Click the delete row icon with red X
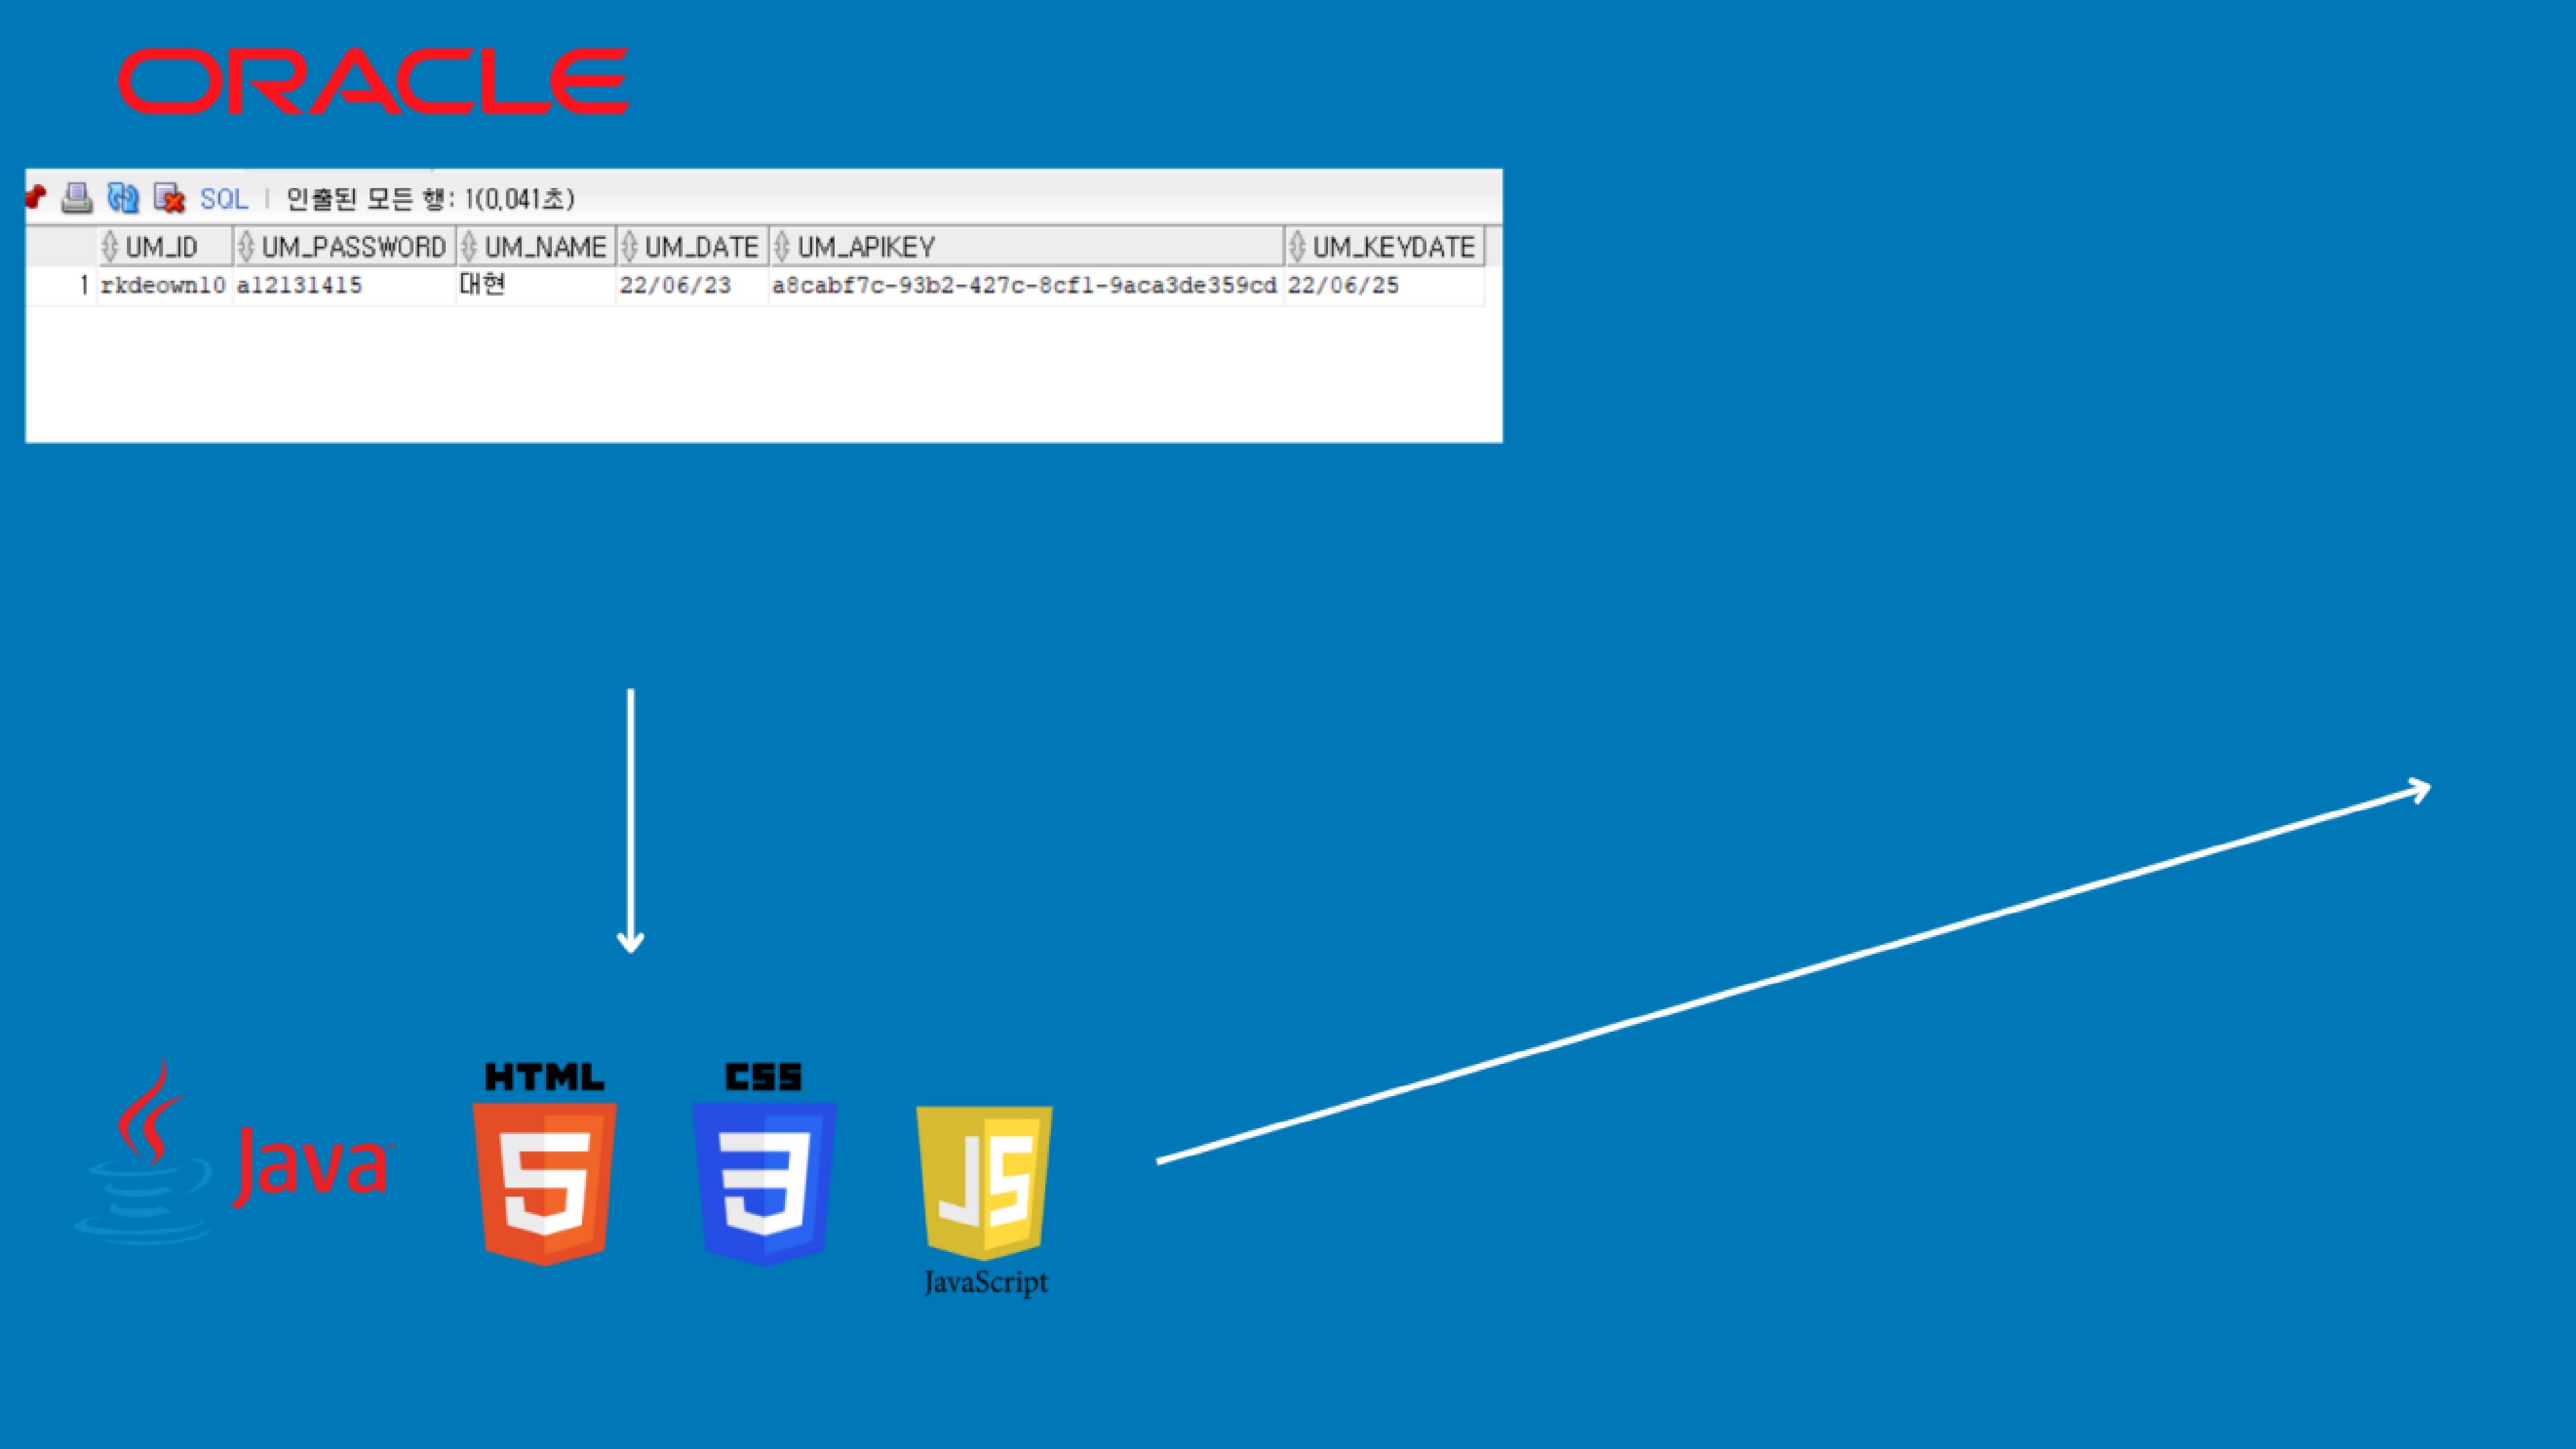Viewport: 2576px width, 1449px height. [169, 198]
